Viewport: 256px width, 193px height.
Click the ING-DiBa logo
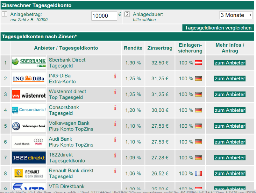(x=29, y=78)
